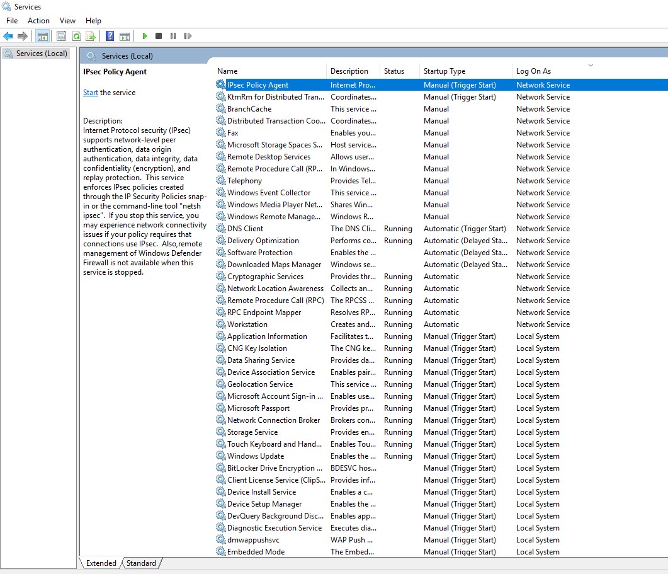Select the Windows Remote Manage... service
The image size is (668, 574).
click(441, 216)
